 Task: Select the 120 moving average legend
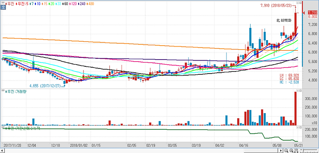pos(74,4)
